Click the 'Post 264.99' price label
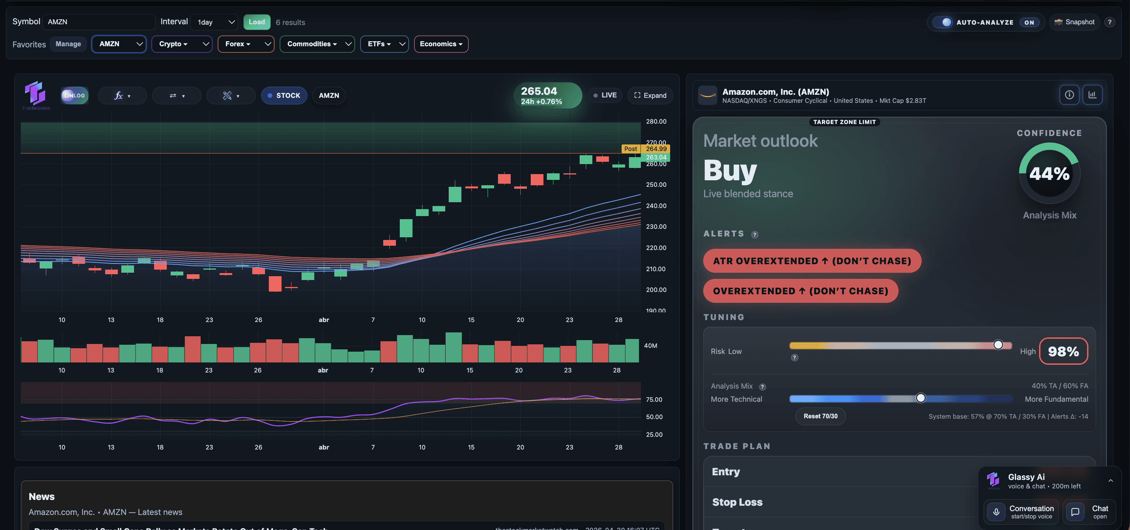1130x530 pixels. click(646, 149)
